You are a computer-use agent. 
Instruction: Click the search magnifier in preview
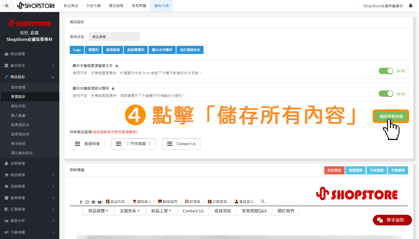(x=263, y=201)
